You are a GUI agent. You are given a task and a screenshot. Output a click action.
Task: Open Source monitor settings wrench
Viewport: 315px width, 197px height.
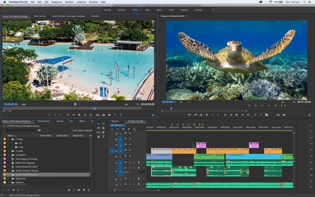138,105
